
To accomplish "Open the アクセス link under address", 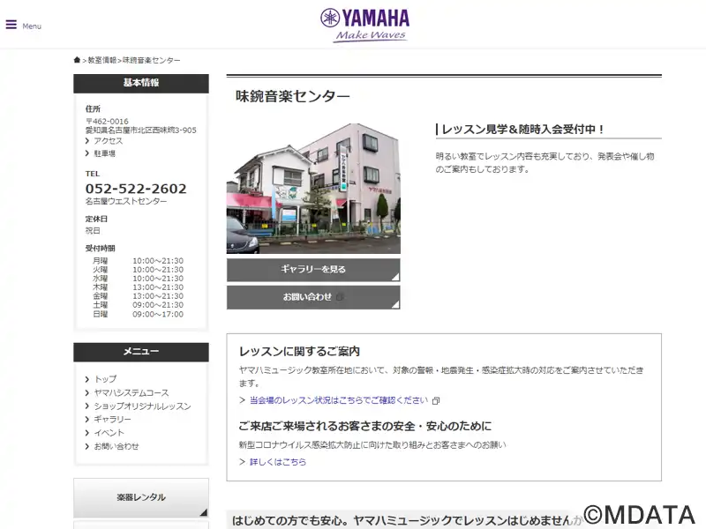I will point(108,141).
